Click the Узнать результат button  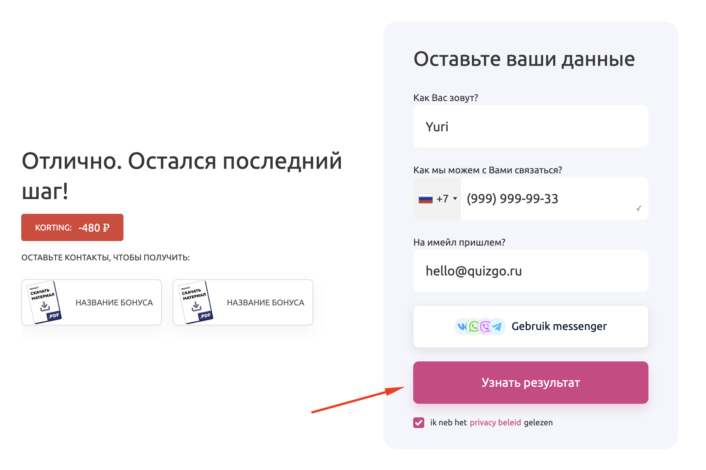tap(531, 383)
